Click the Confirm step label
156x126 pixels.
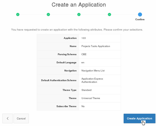[140, 19]
